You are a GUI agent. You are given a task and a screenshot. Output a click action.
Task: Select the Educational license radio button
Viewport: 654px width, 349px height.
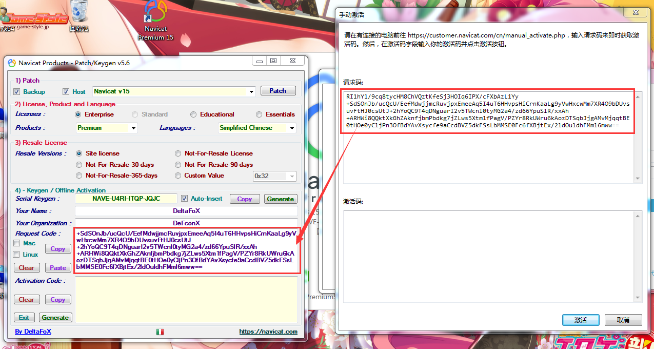[193, 114]
